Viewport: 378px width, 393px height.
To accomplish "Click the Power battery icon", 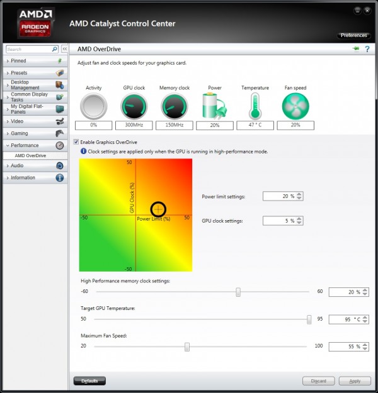I will click(x=214, y=106).
